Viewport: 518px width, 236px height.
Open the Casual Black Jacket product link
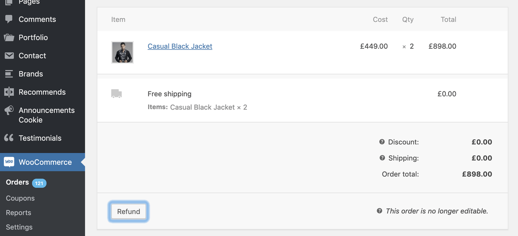(x=180, y=46)
